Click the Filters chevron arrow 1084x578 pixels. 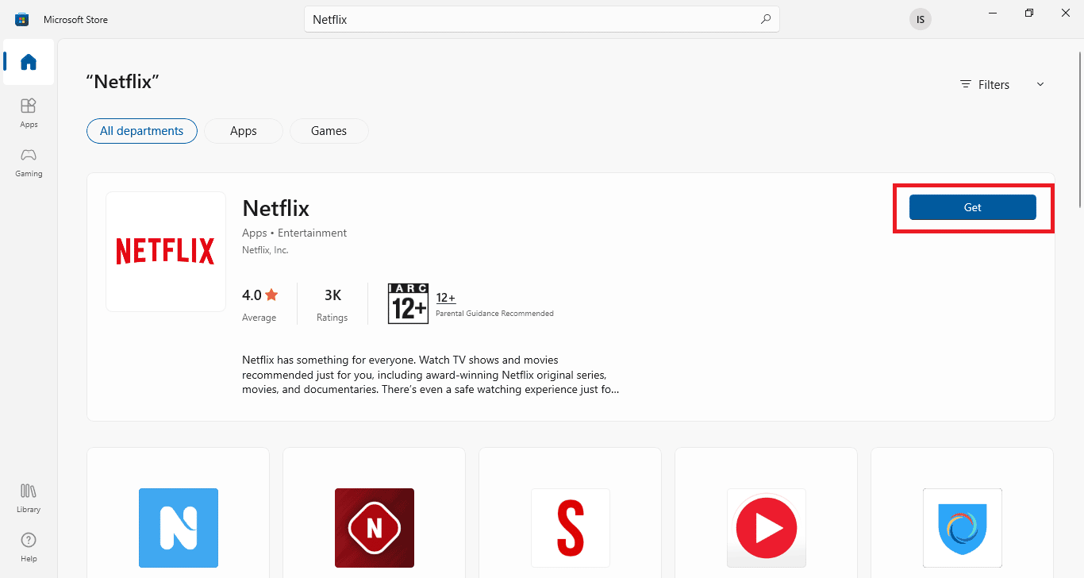point(1040,84)
